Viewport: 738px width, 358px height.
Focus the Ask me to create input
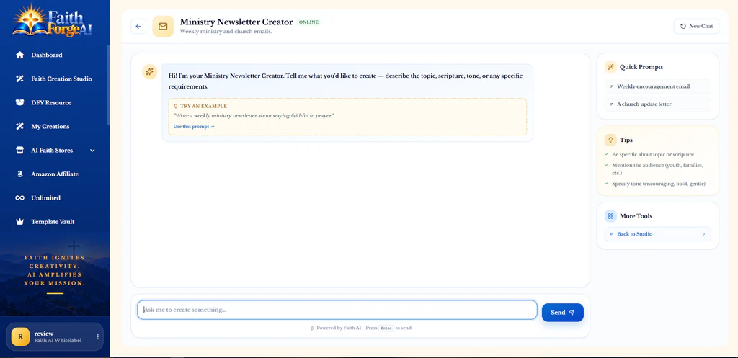pyautogui.click(x=337, y=310)
